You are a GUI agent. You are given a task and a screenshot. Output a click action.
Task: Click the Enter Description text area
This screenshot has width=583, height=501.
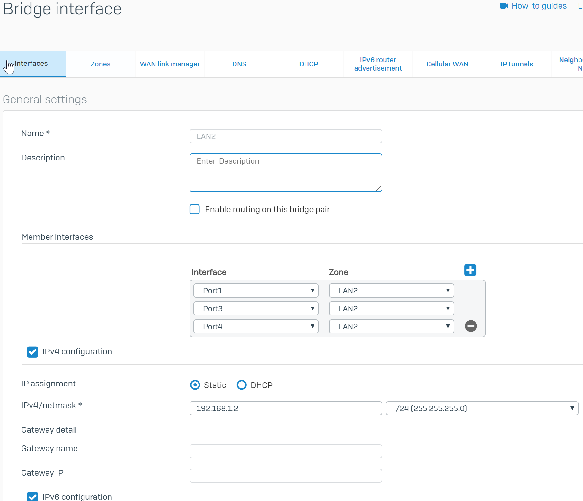click(x=286, y=173)
